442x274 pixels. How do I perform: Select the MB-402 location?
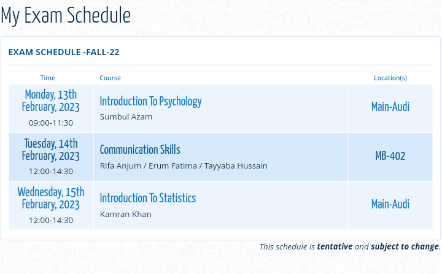(390, 156)
